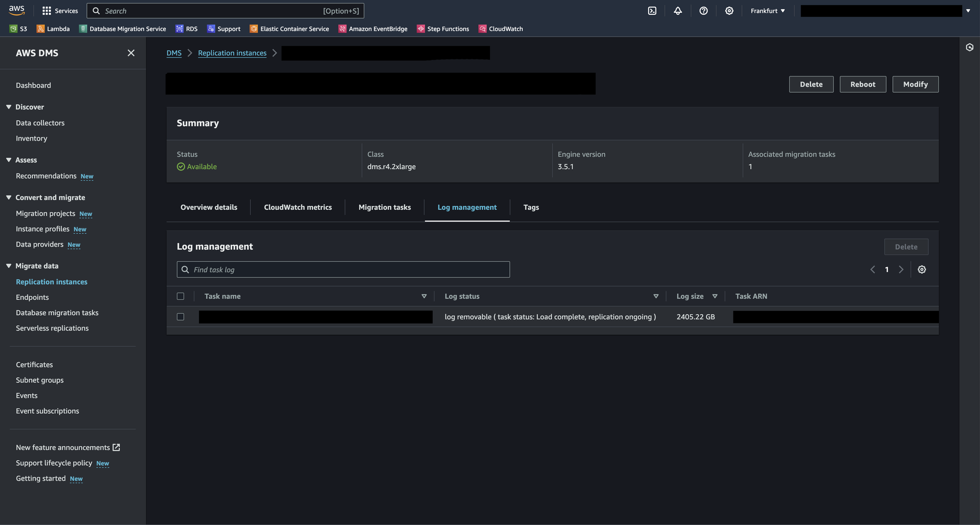980x525 pixels.
Task: Open Support lifecycle policy link
Action: tap(54, 463)
